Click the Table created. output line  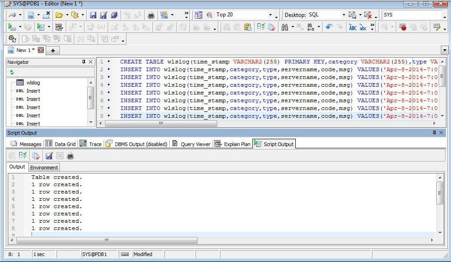57,177
